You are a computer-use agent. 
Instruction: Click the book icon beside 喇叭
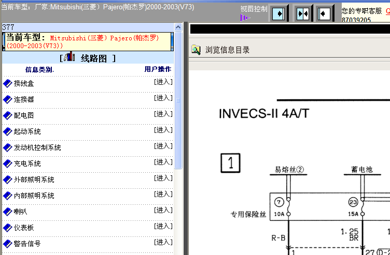7,212
